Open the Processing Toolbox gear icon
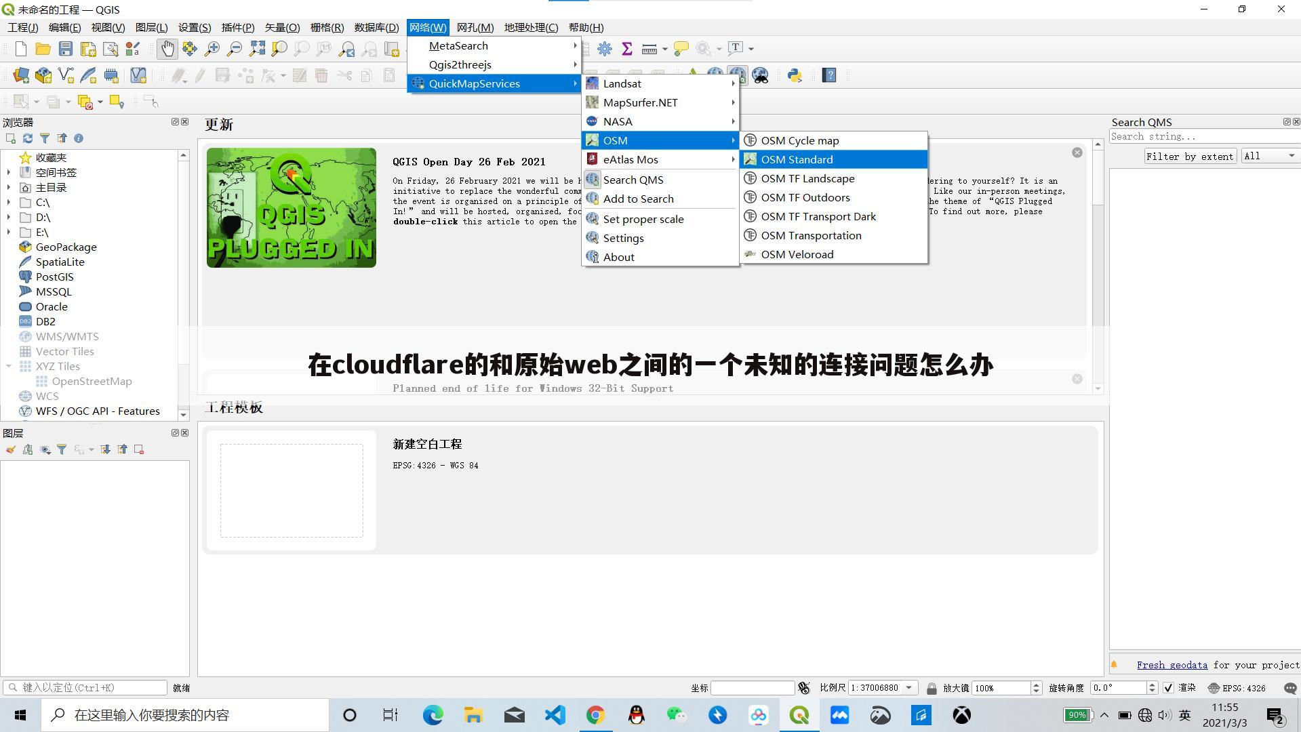The image size is (1301, 732). [605, 49]
